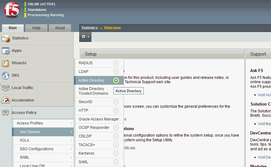Select LDAP from the AAA menu
This screenshot has height=167, width=271.
pyautogui.click(x=84, y=72)
